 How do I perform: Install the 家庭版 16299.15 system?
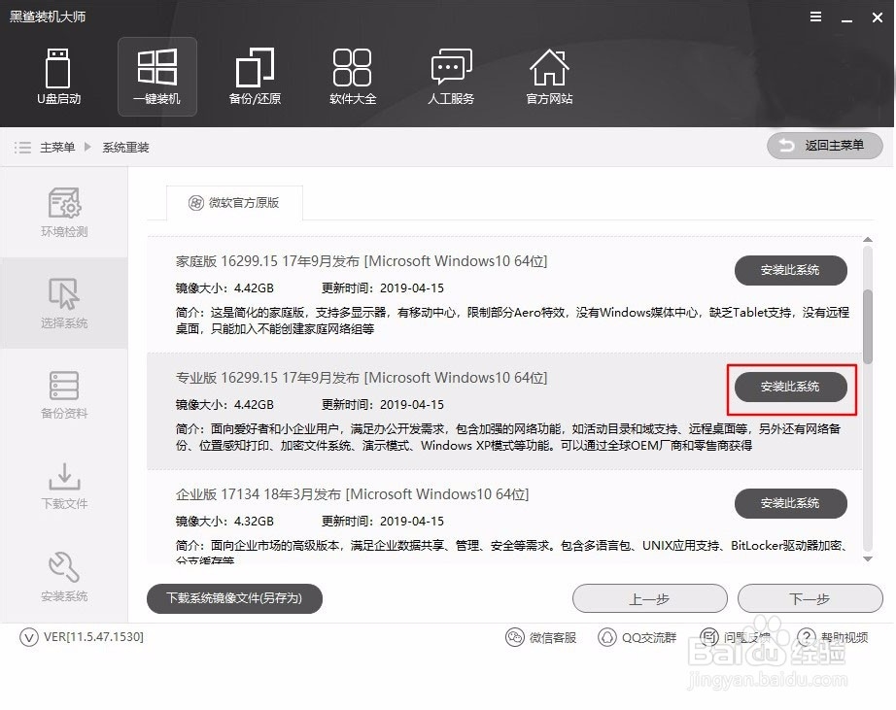790,270
